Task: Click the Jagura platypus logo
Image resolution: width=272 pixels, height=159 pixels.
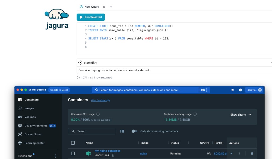Action: click(x=57, y=14)
